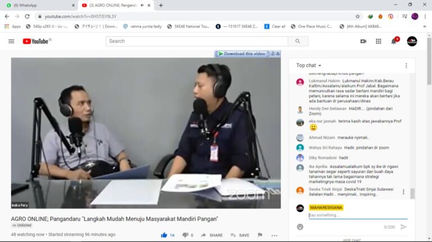
Task: Click the search magnifier button
Action: [x=298, y=41]
